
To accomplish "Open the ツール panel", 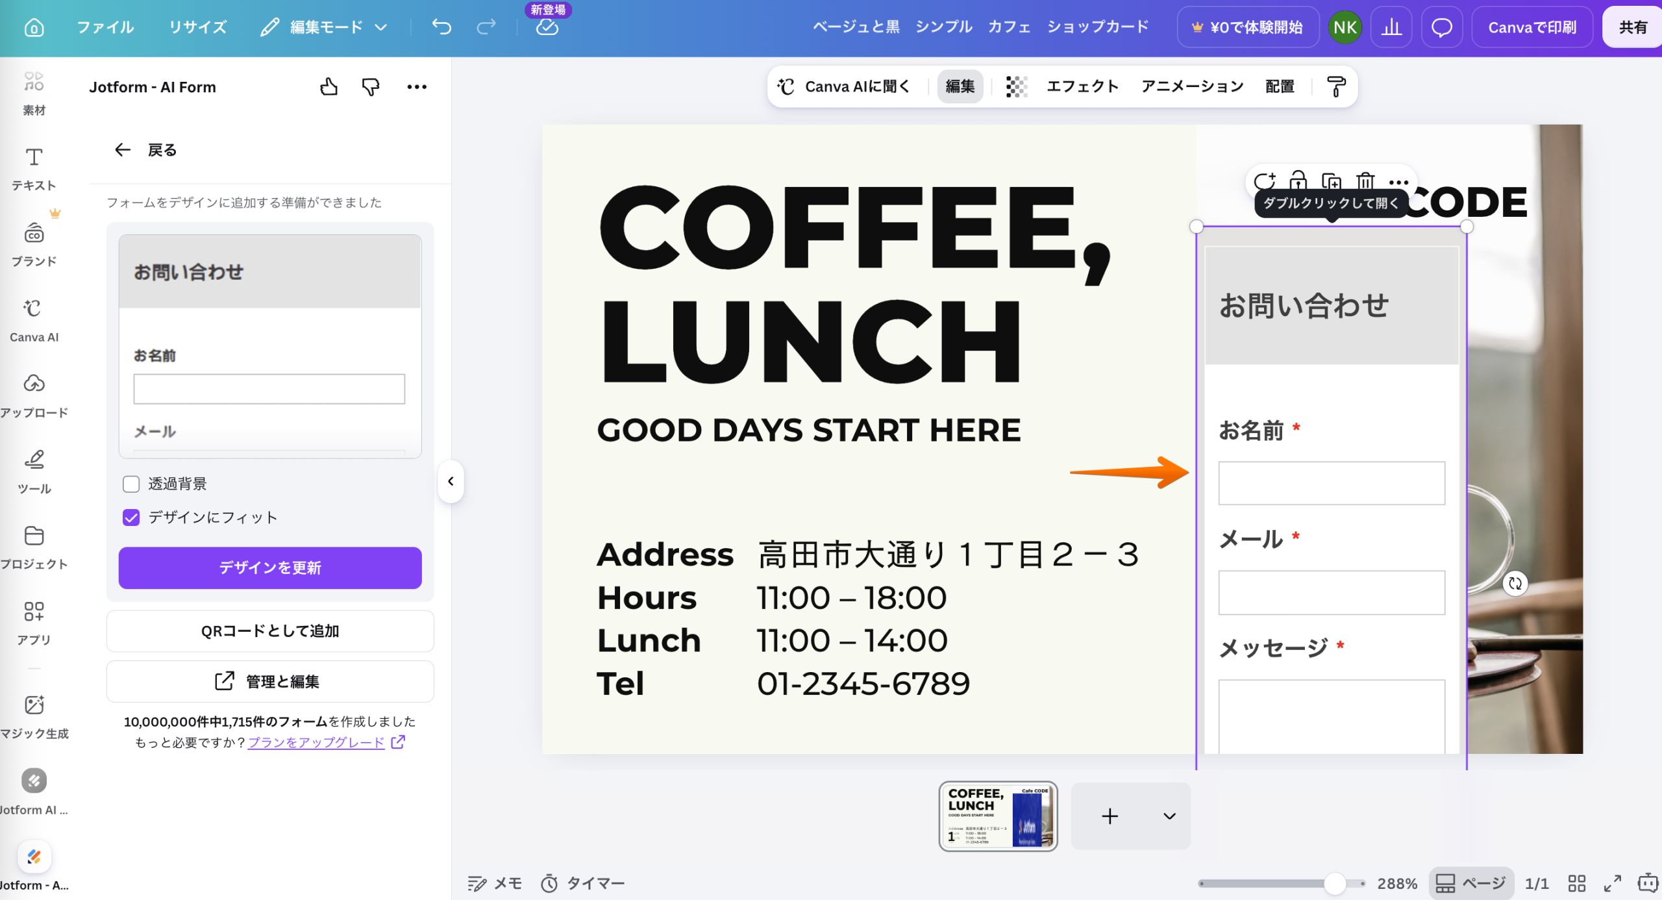I will (34, 471).
